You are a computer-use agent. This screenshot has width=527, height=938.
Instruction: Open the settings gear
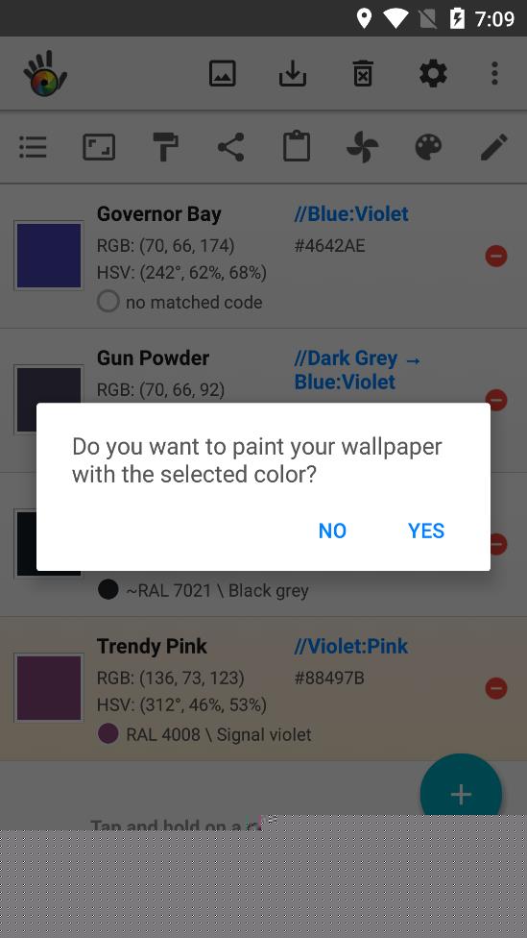[433, 74]
